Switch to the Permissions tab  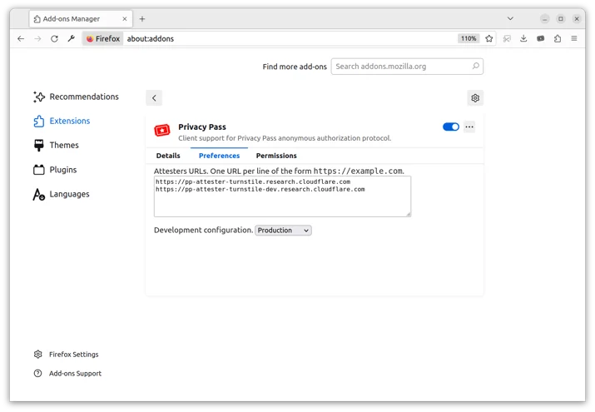click(276, 156)
